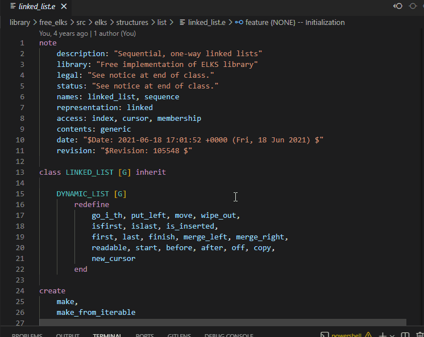Viewport: 424px width, 337px height.
Task: Click the feature symbol icon in breadcrumbs
Action: pos(239,23)
